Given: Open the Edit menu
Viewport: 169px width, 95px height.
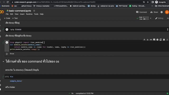Looking at the screenshot, I should (12, 14).
